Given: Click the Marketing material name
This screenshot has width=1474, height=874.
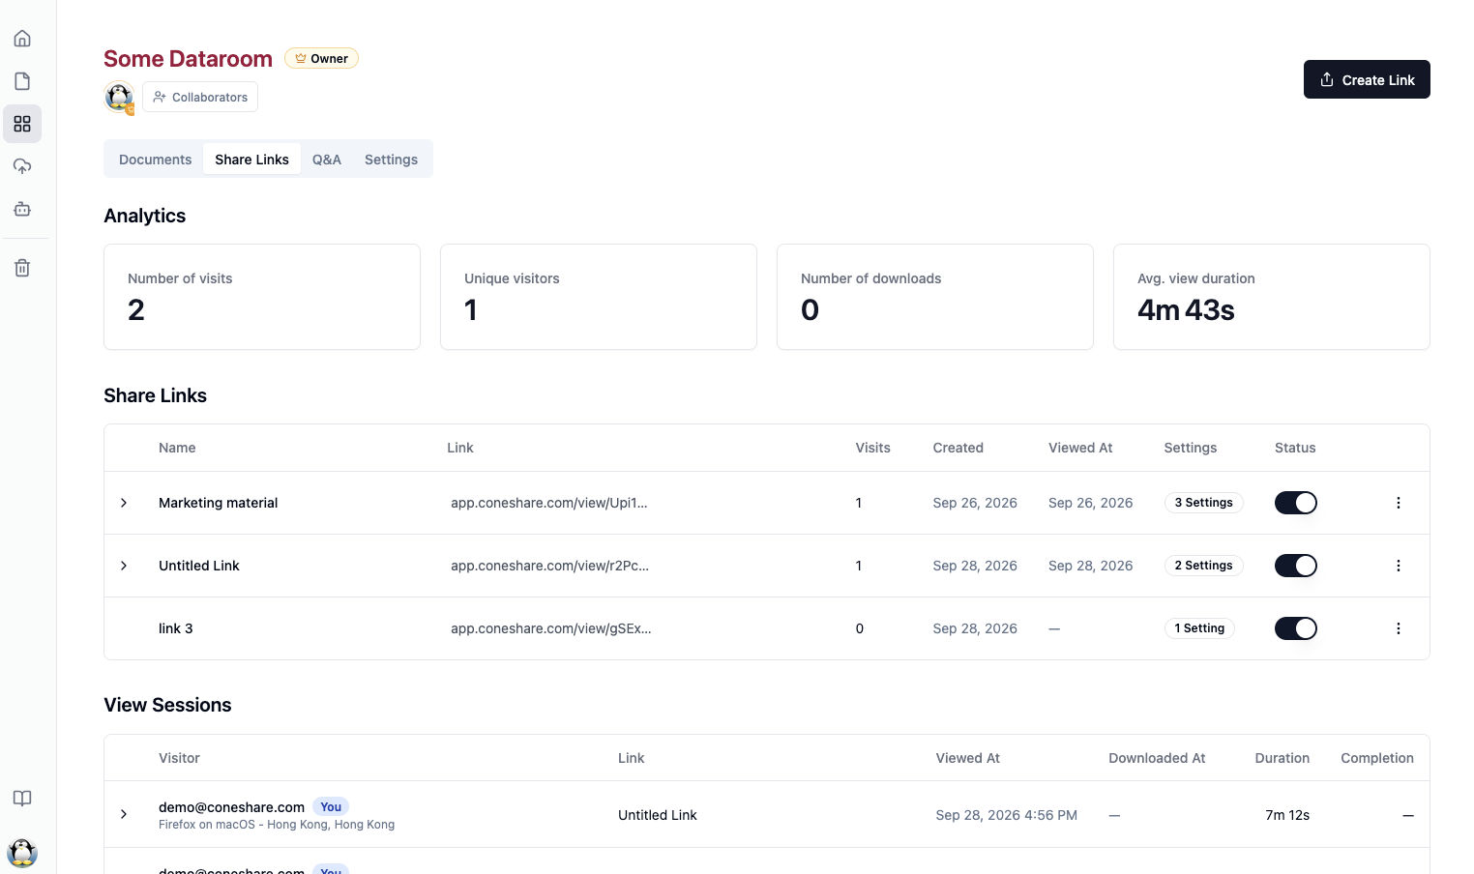Looking at the screenshot, I should point(218,503).
